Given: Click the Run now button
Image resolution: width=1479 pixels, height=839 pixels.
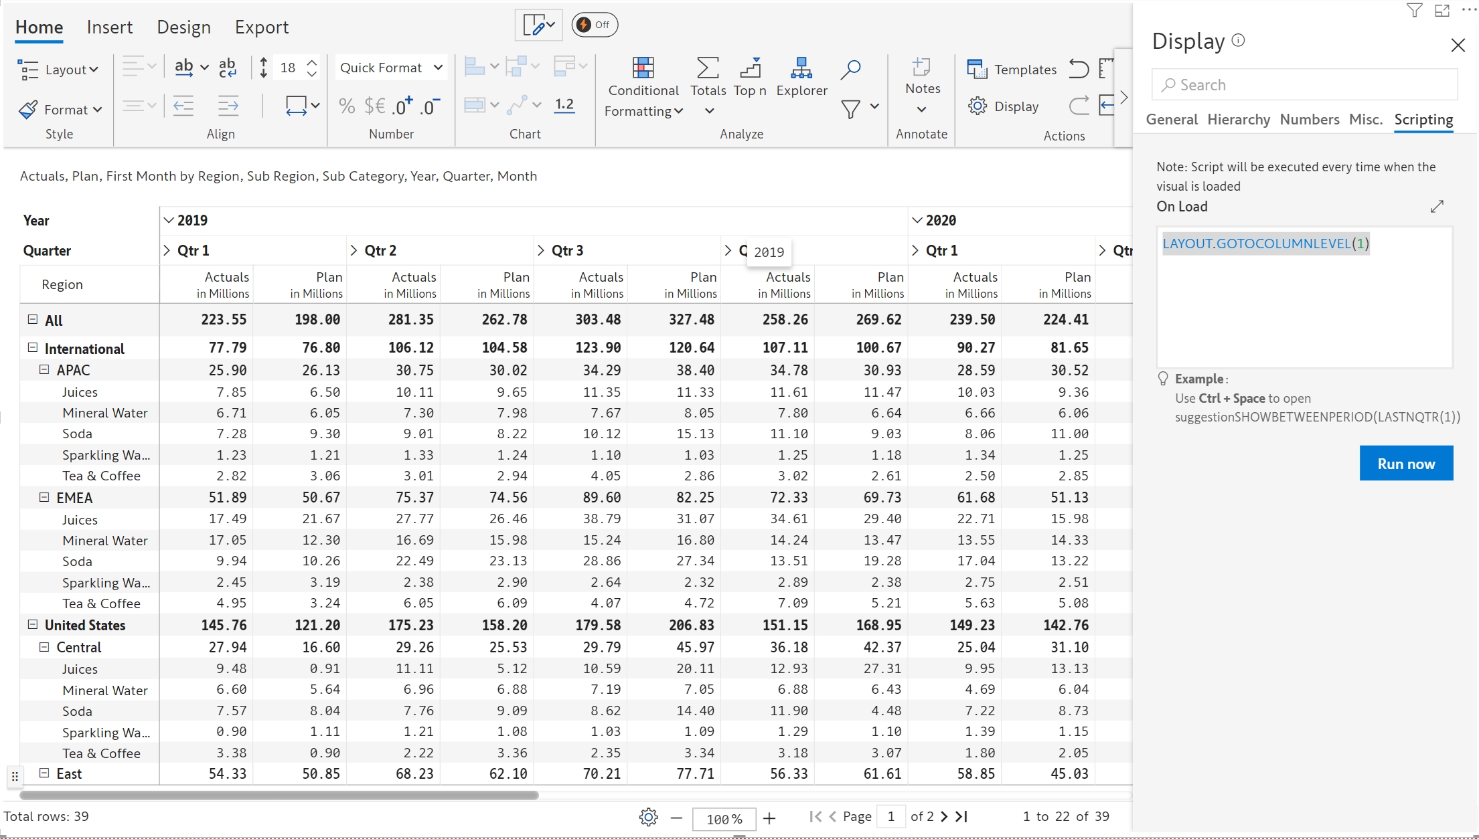Looking at the screenshot, I should (1405, 463).
